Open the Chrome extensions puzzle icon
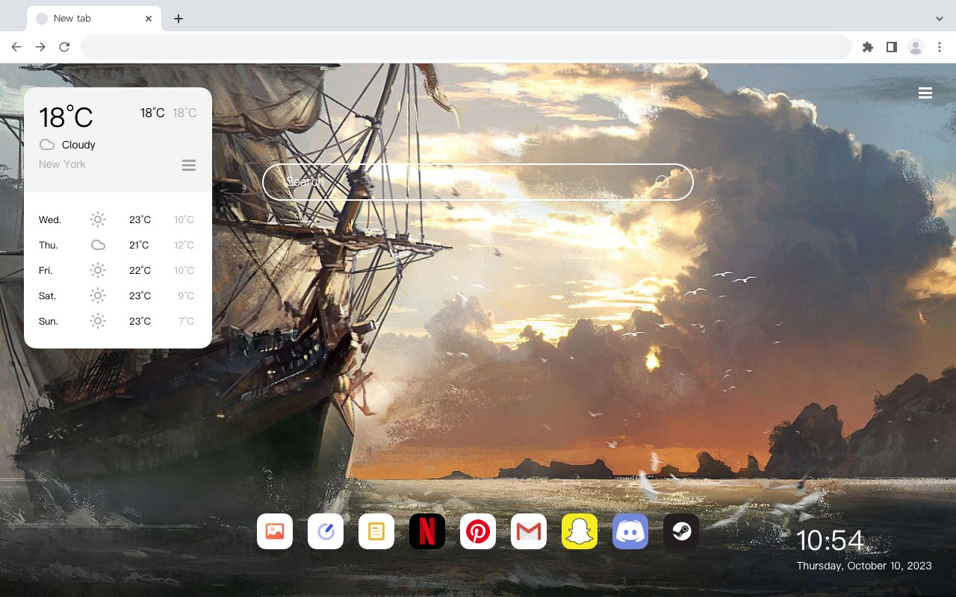The width and height of the screenshot is (956, 597). (867, 47)
